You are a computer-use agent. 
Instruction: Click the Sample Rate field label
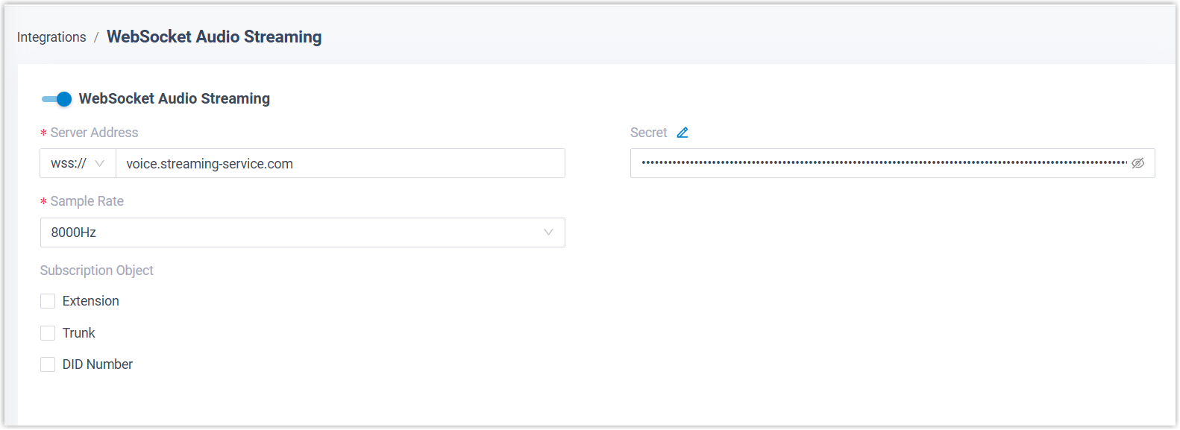click(87, 201)
